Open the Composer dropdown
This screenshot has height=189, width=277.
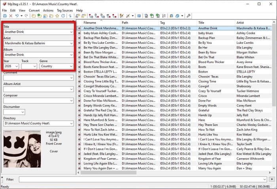(x=71, y=101)
